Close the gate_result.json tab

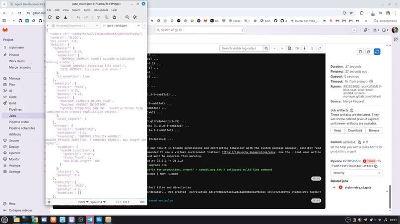coord(139,26)
